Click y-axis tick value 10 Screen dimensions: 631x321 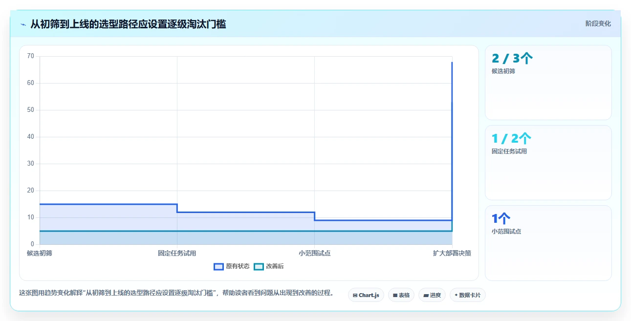(31, 217)
